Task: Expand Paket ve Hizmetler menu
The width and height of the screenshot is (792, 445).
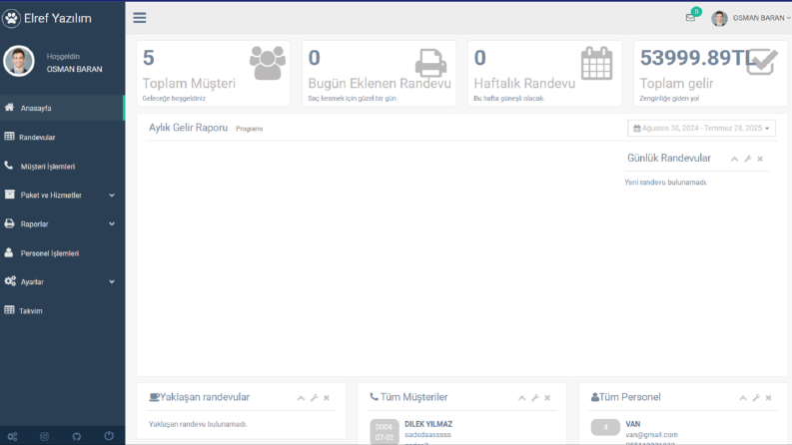Action: (x=62, y=195)
